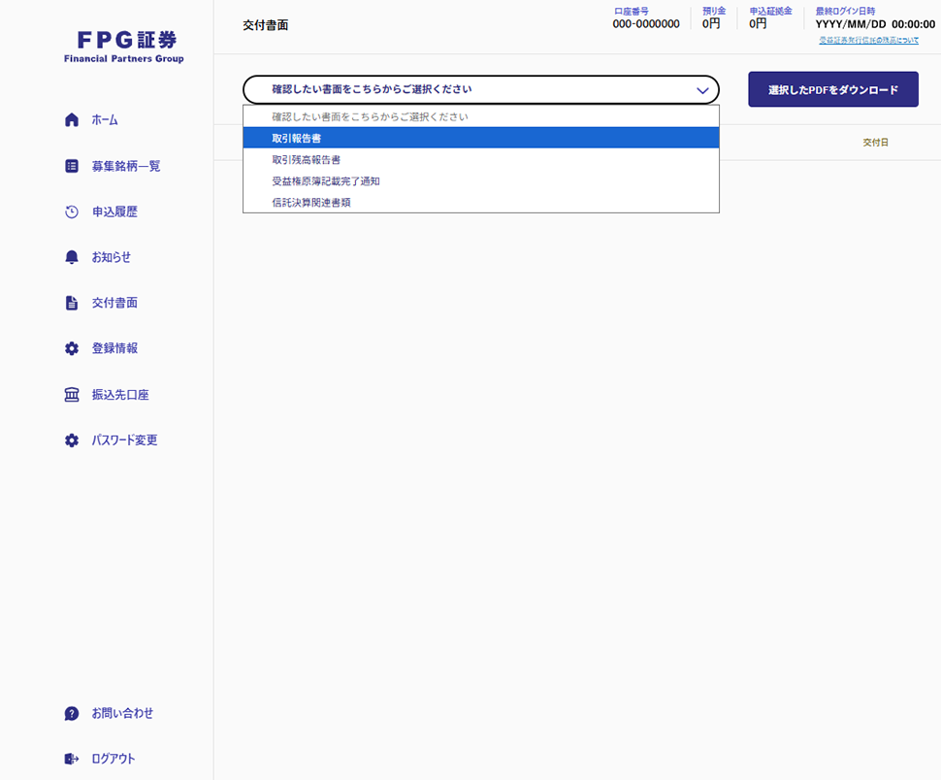Open the 交付書面 sidebar menu item
Image resolution: width=941 pixels, height=780 pixels.
click(x=113, y=302)
